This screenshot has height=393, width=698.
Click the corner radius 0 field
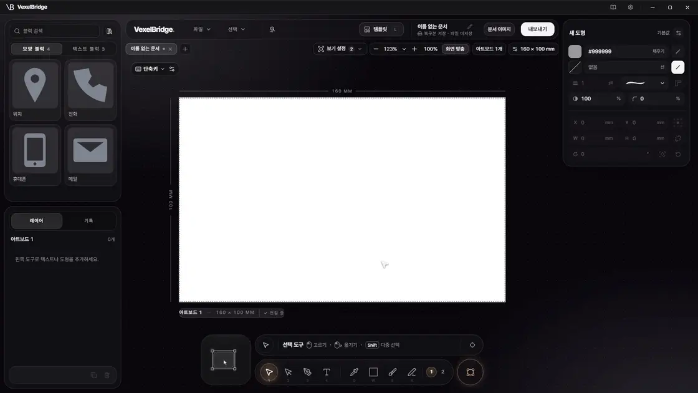pos(656,99)
